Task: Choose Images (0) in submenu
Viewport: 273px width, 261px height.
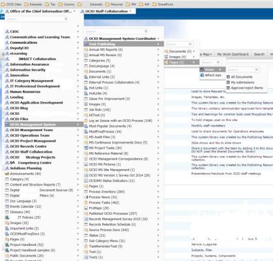Action: click(x=177, y=57)
